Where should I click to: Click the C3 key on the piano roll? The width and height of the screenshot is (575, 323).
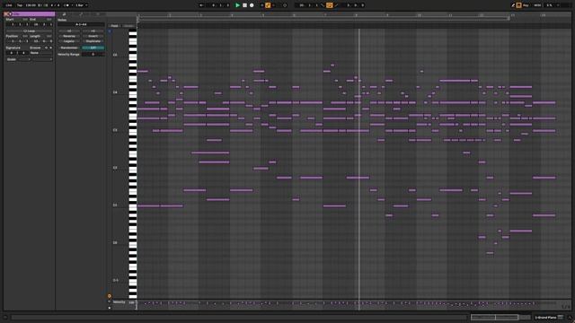coord(133,130)
